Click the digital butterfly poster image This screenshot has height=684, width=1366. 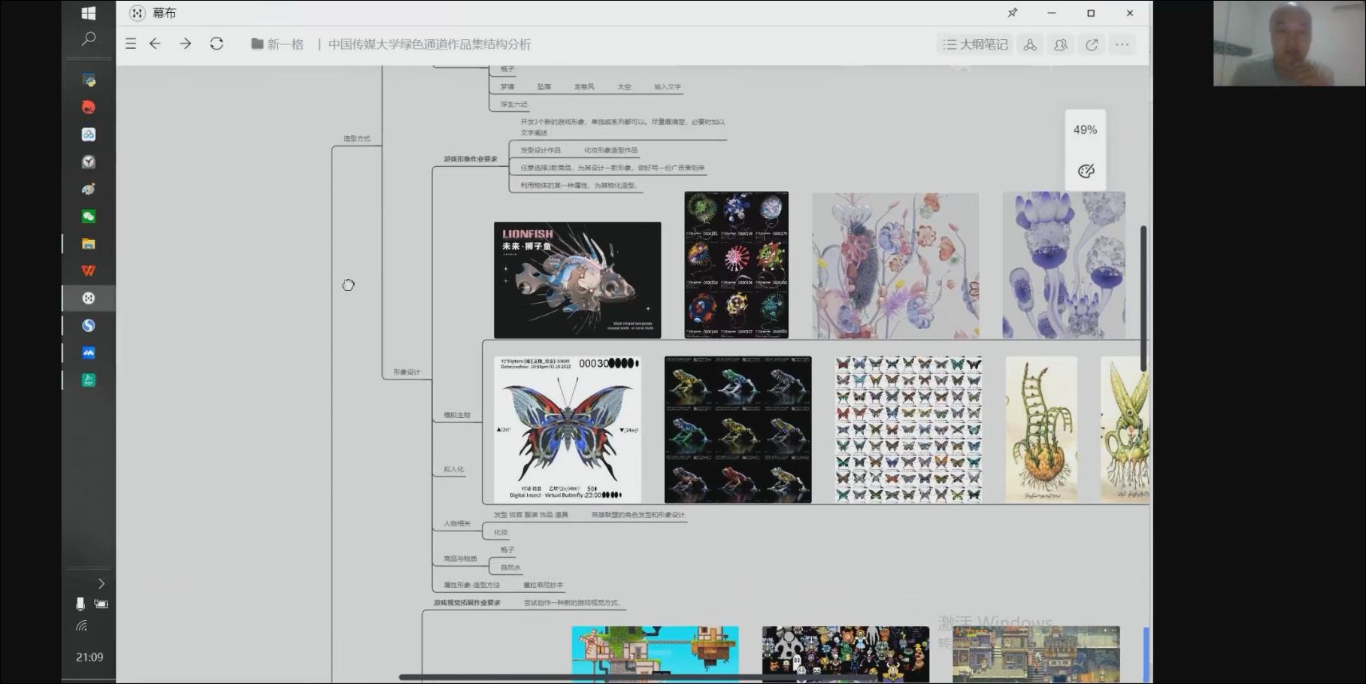(568, 429)
